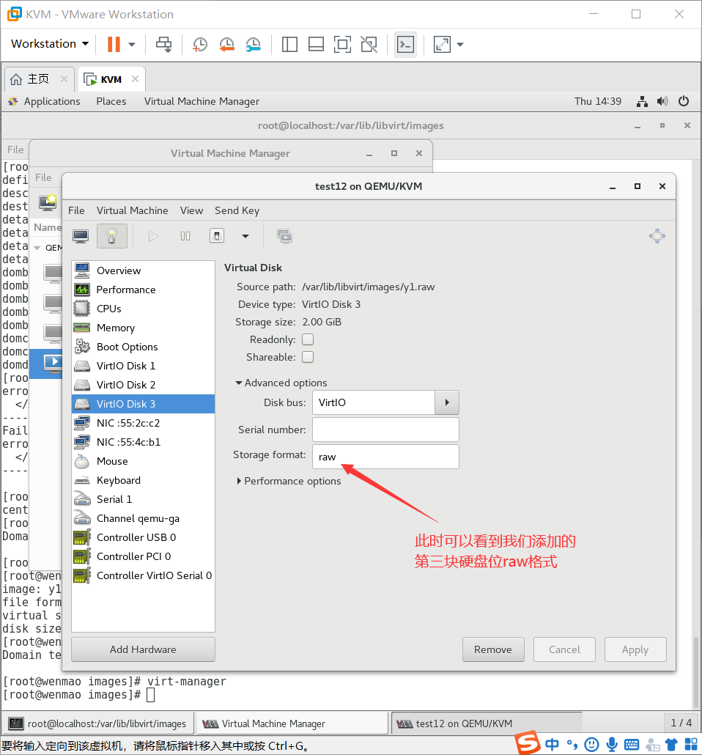Screen dimensions: 702x755
Task: Open the Disk bus VirtIO combo box arrow
Action: point(447,402)
